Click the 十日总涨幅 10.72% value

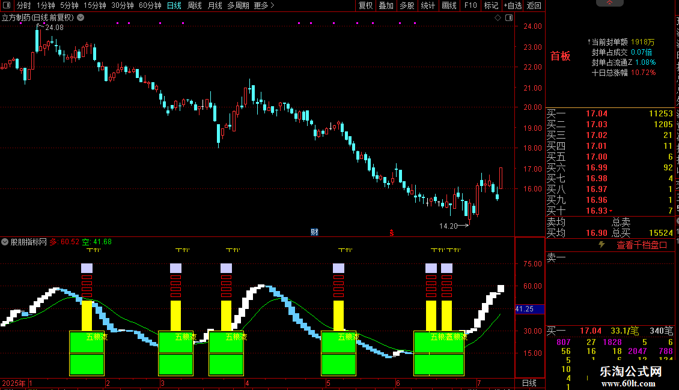(x=643, y=73)
